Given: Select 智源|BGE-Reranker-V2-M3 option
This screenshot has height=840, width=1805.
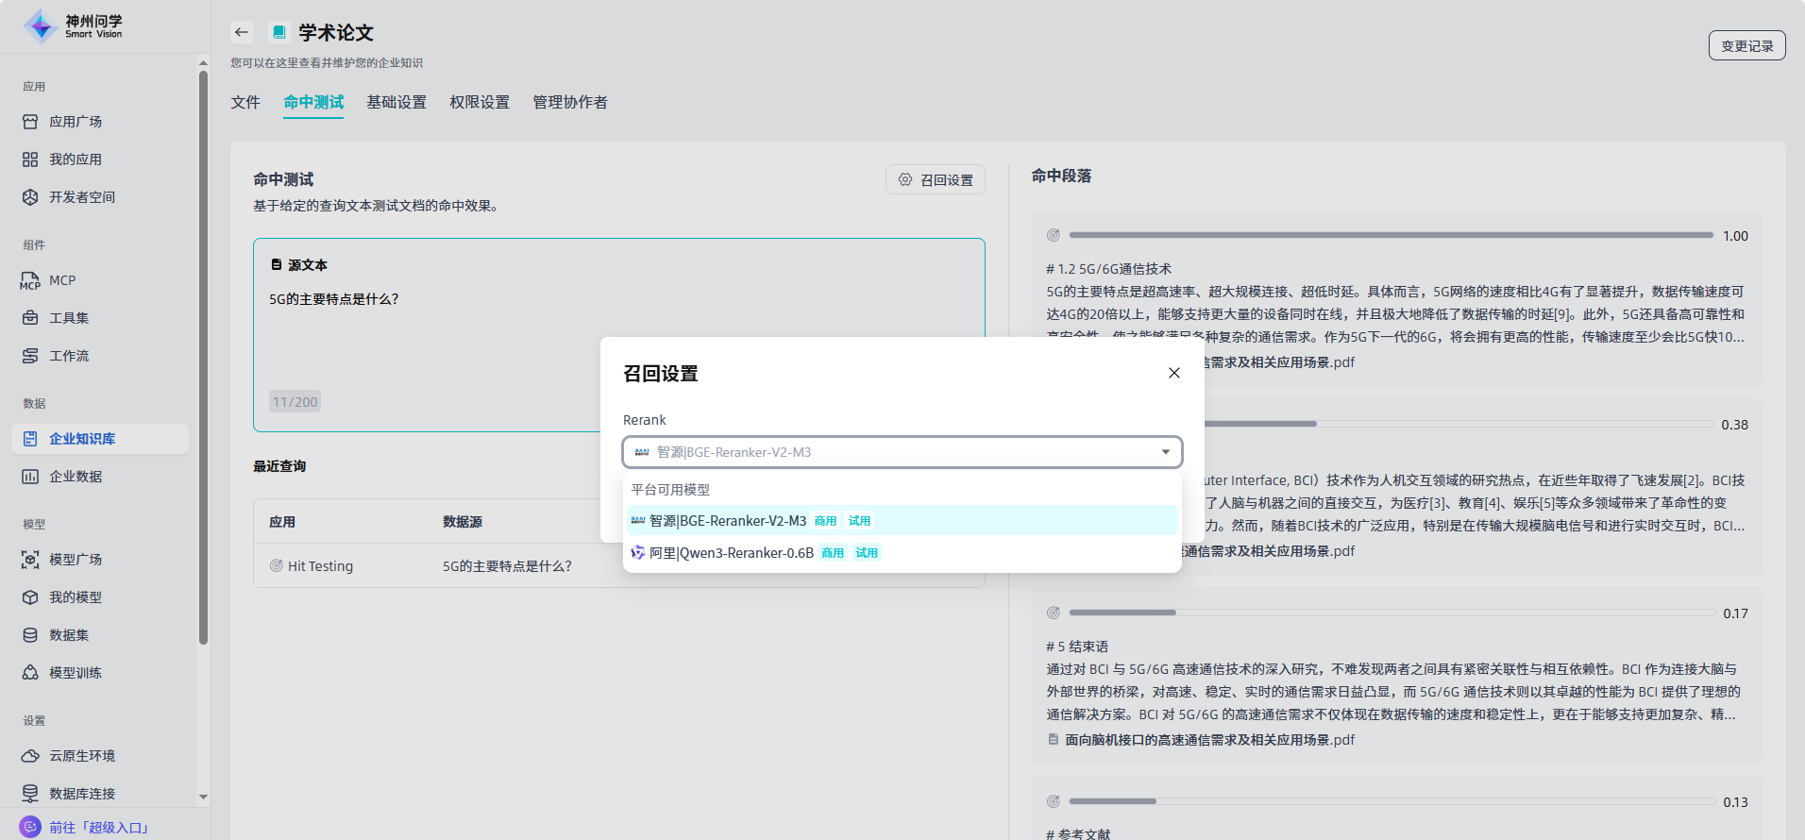Looking at the screenshot, I should pos(728,521).
